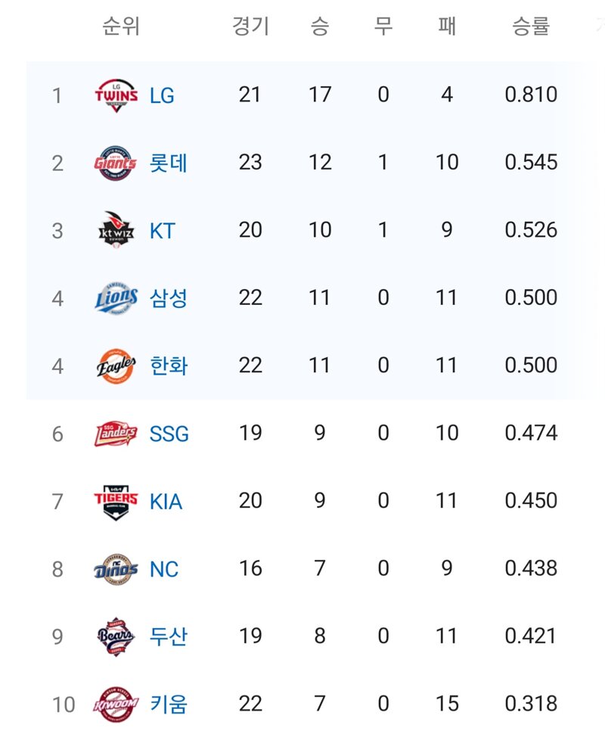Select the 승률 column header
The width and height of the screenshot is (605, 756).
[x=531, y=26]
